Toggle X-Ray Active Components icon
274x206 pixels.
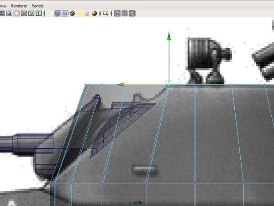(x=124, y=13)
